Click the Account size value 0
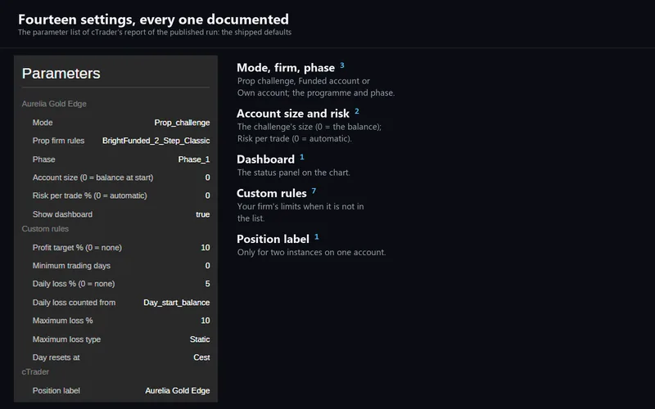 click(x=208, y=178)
